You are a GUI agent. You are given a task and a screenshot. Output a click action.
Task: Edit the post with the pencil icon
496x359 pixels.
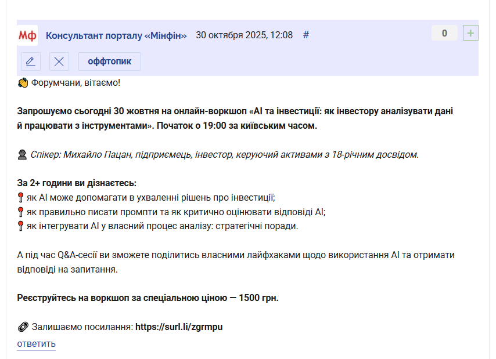coord(31,61)
